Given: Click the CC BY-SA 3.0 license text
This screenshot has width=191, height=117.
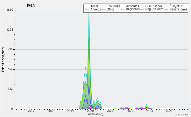Looking at the screenshot, I should coord(181,115).
